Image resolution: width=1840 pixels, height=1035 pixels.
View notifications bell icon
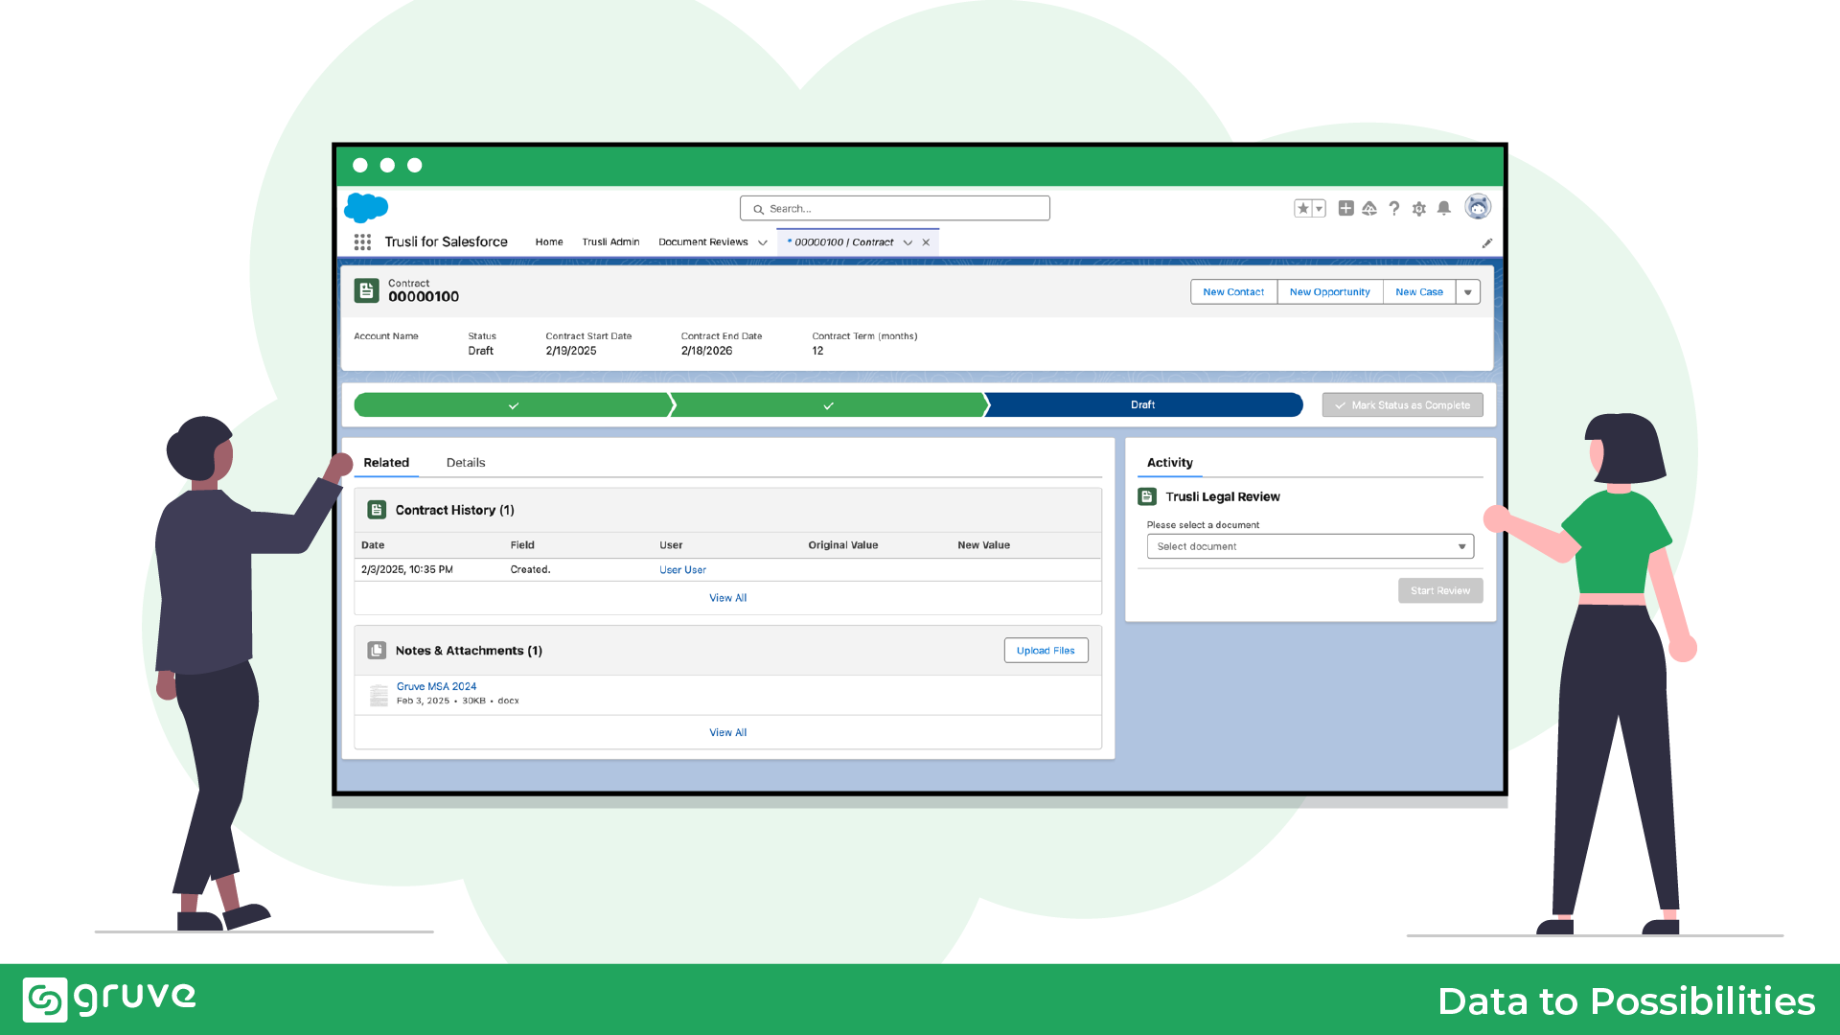pos(1444,208)
